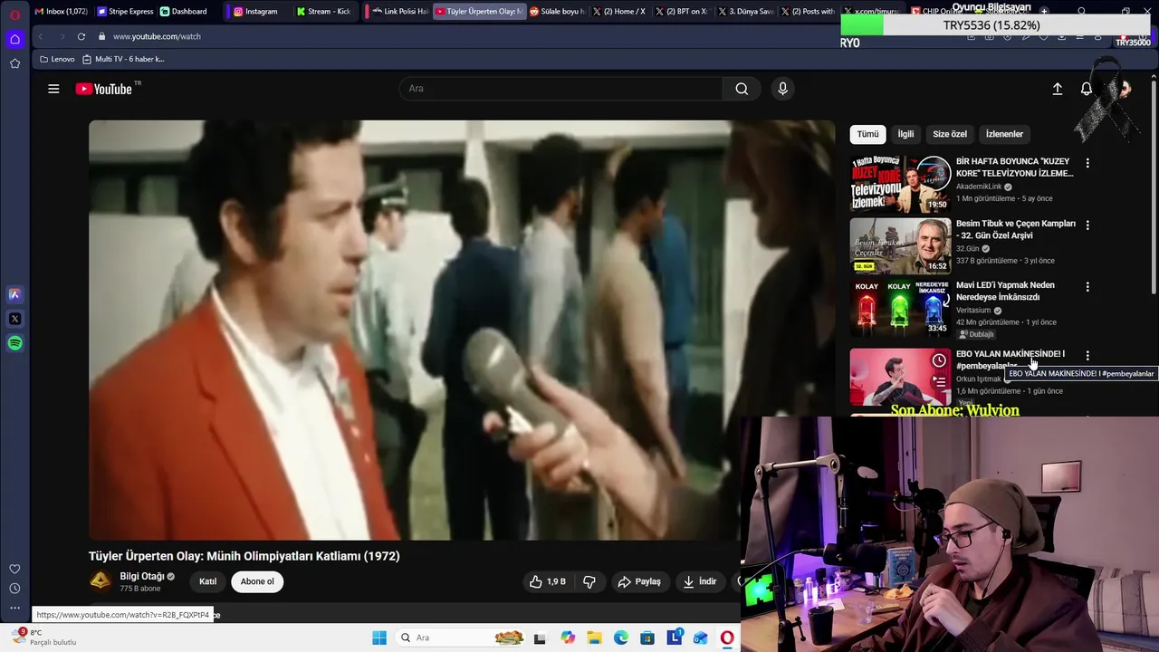Viewport: 1159px width, 652px height.
Task: Switch to the Dashboard browser tab
Action: click(185, 11)
